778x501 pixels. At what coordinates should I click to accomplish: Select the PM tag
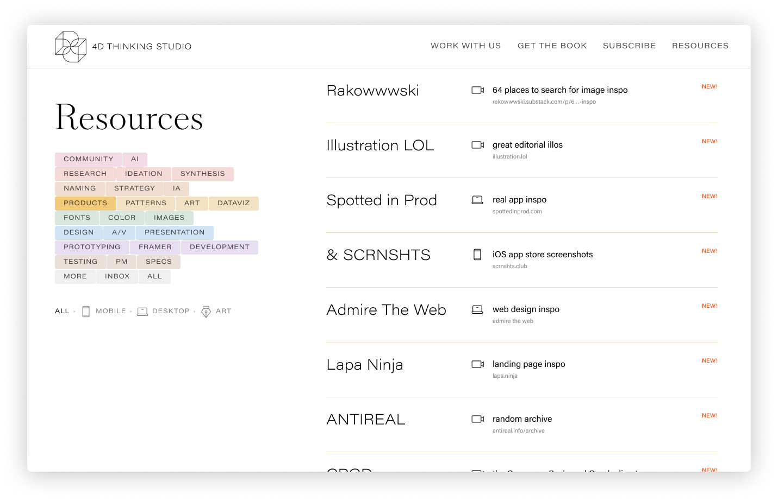122,262
